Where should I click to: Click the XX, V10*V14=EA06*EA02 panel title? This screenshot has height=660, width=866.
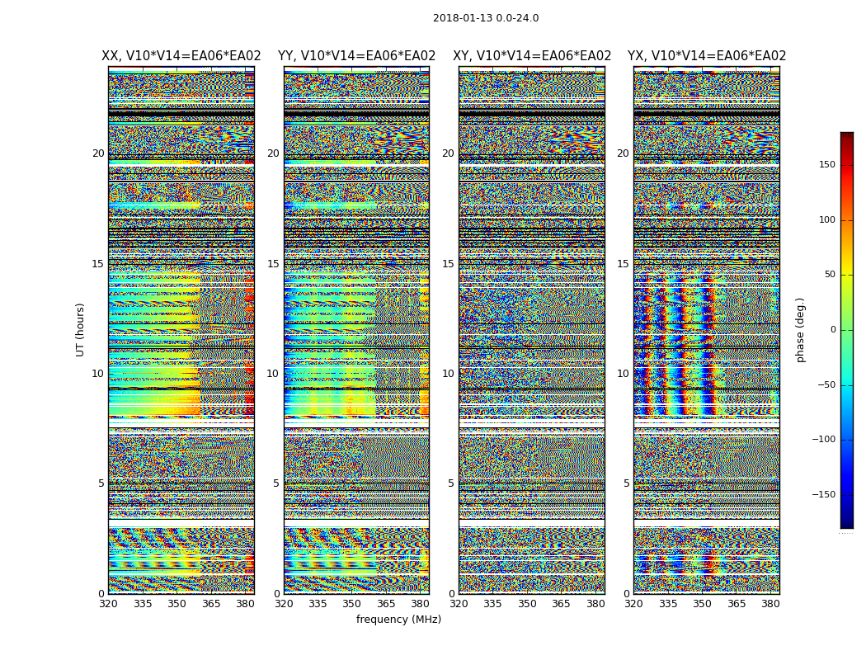click(x=181, y=56)
